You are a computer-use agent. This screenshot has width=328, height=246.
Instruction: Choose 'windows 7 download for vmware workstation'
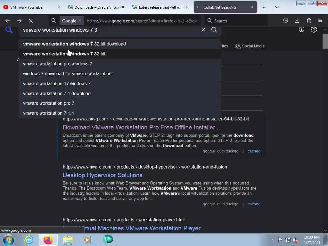[x=120, y=74]
